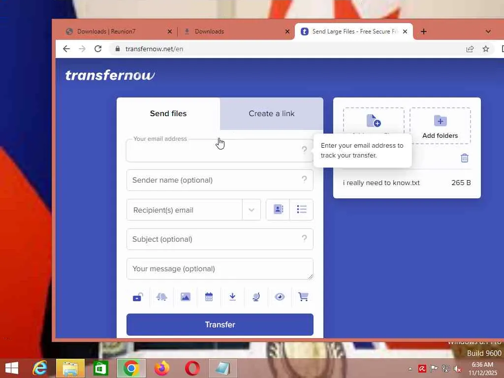504x378 pixels.
Task: Select the file 'i really need to know.txt'
Action: (381, 183)
